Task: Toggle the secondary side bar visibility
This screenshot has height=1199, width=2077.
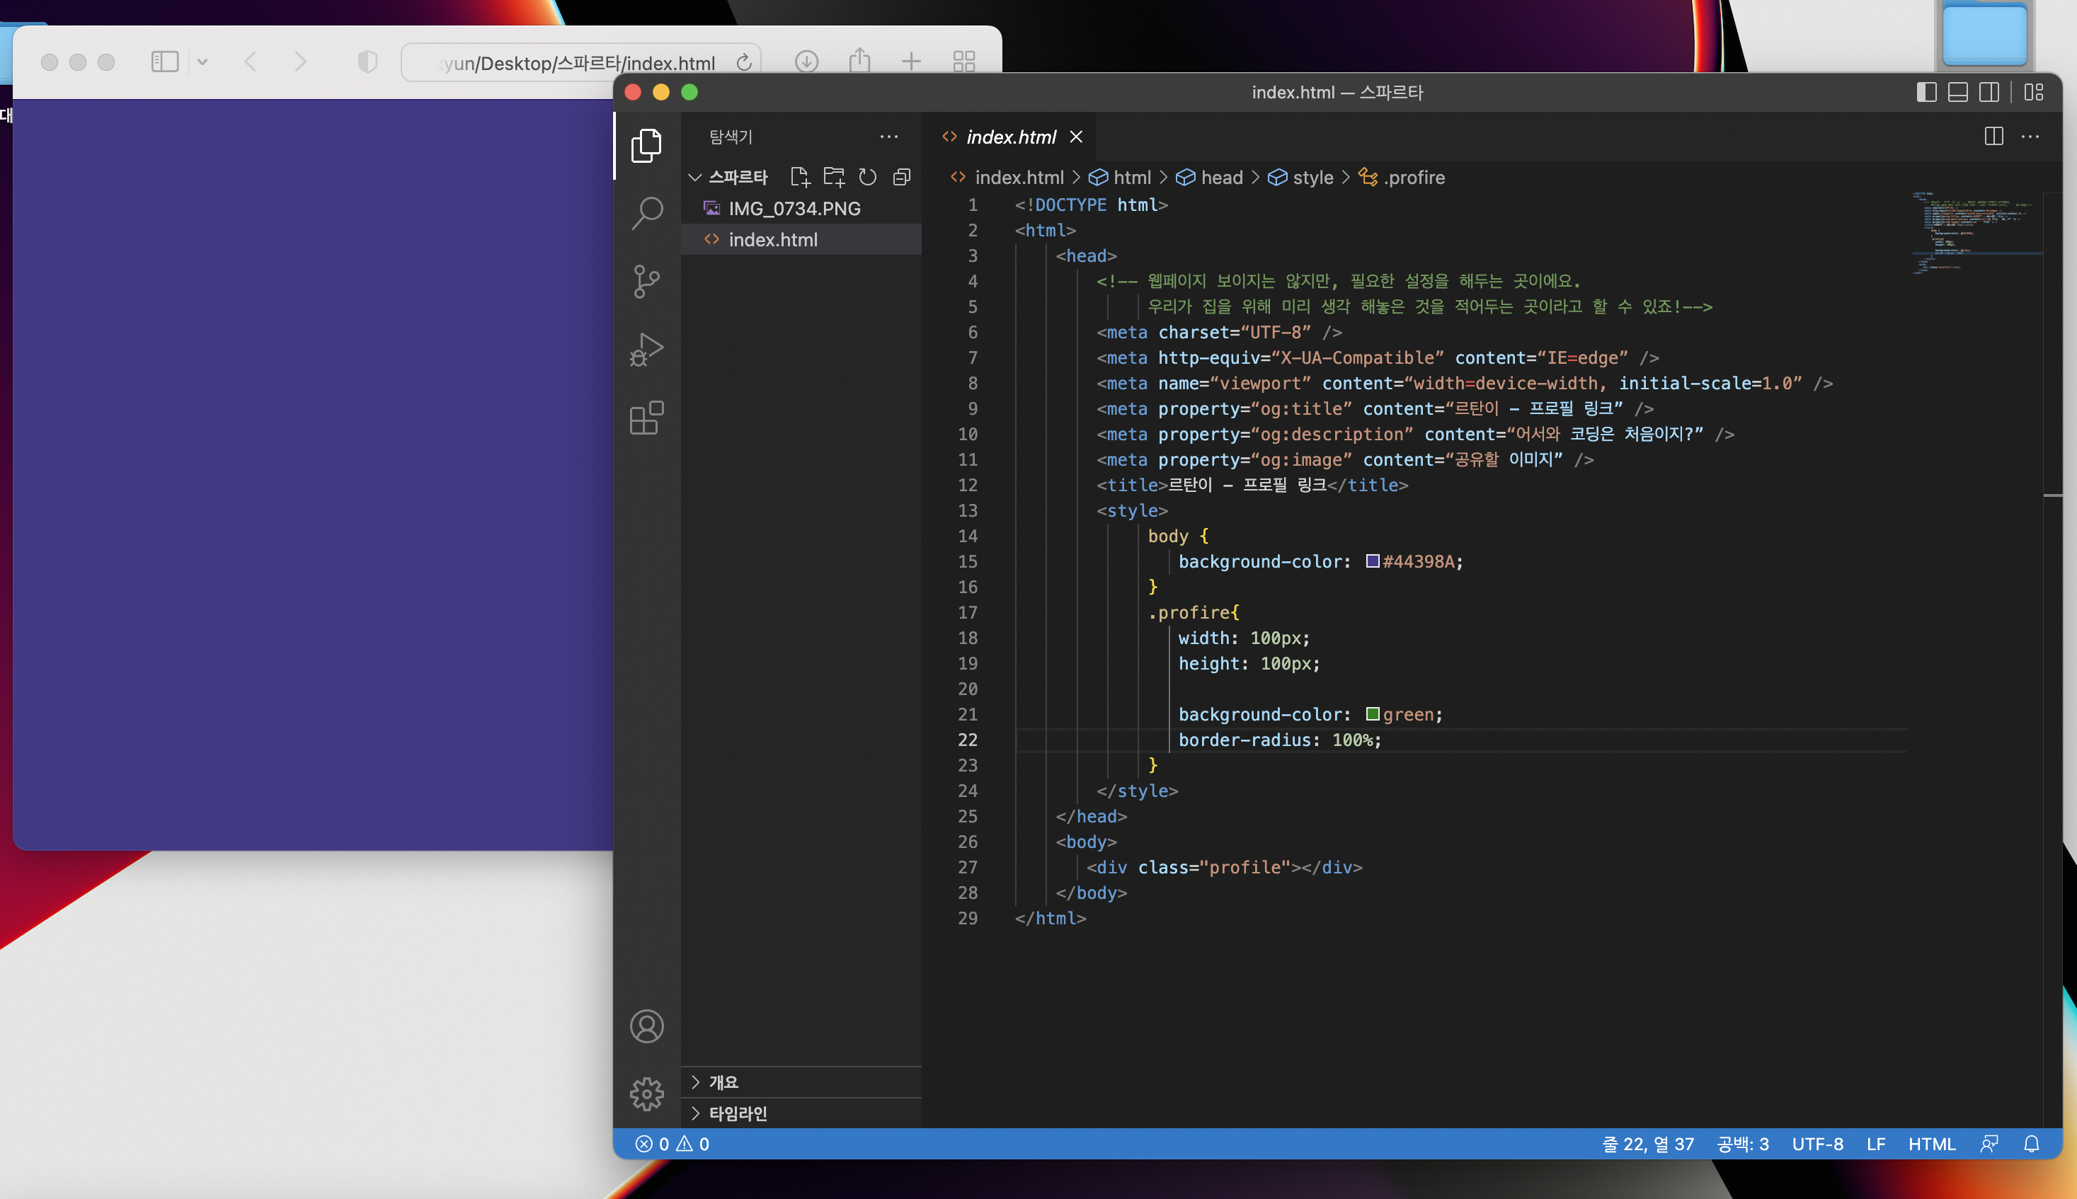Action: click(1989, 92)
